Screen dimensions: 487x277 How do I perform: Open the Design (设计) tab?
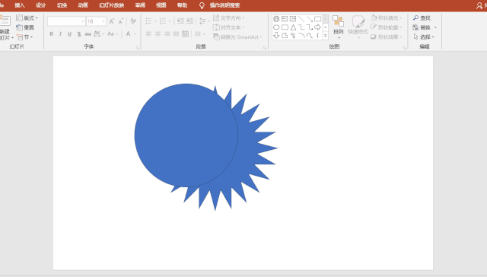40,5
